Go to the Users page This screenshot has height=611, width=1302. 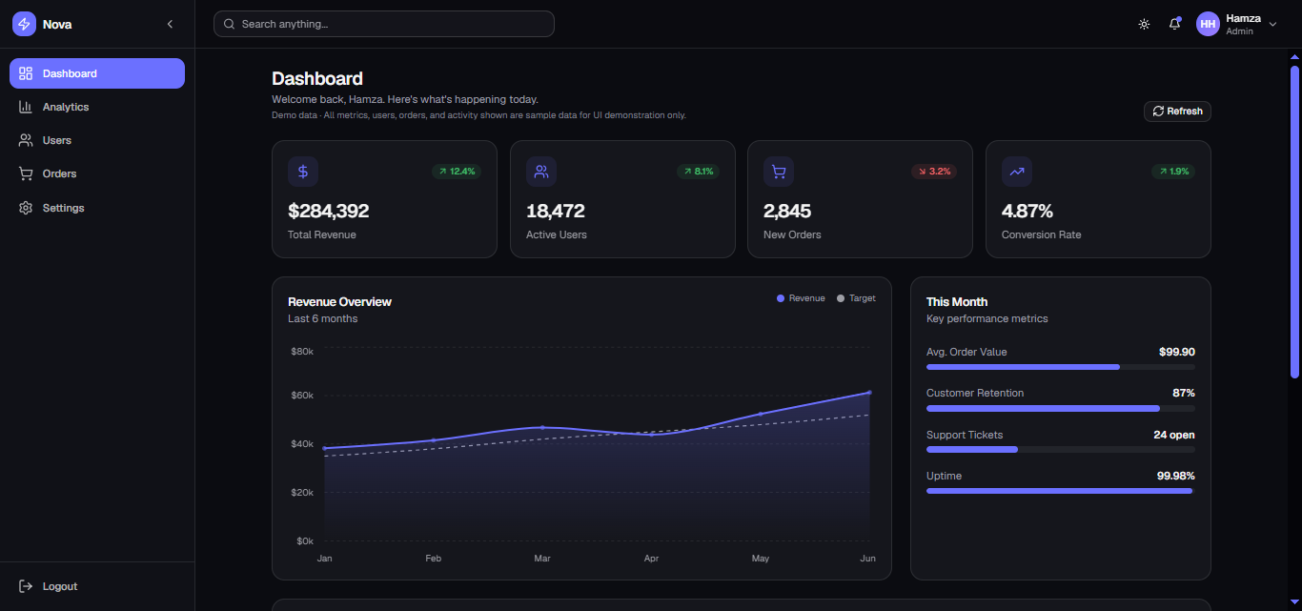tap(97, 140)
